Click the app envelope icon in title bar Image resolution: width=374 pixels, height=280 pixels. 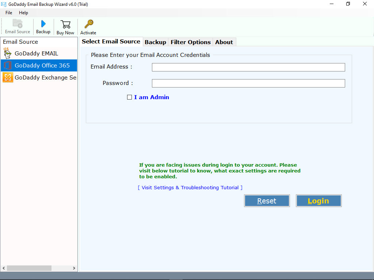[4, 4]
